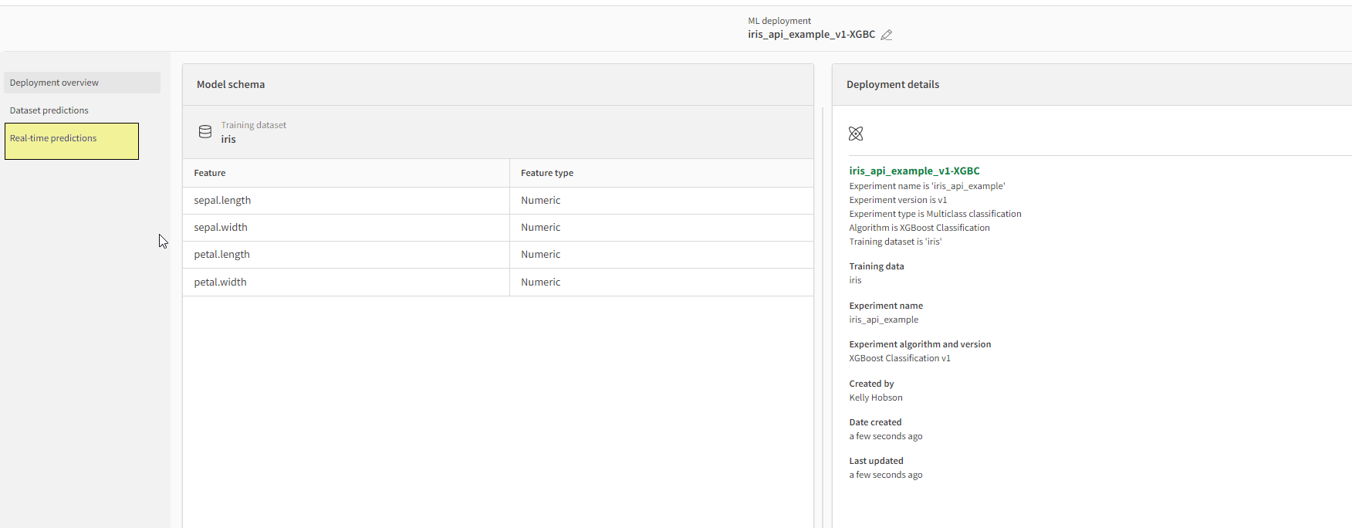This screenshot has width=1352, height=528.
Task: Click the training dataset database icon
Action: click(205, 132)
